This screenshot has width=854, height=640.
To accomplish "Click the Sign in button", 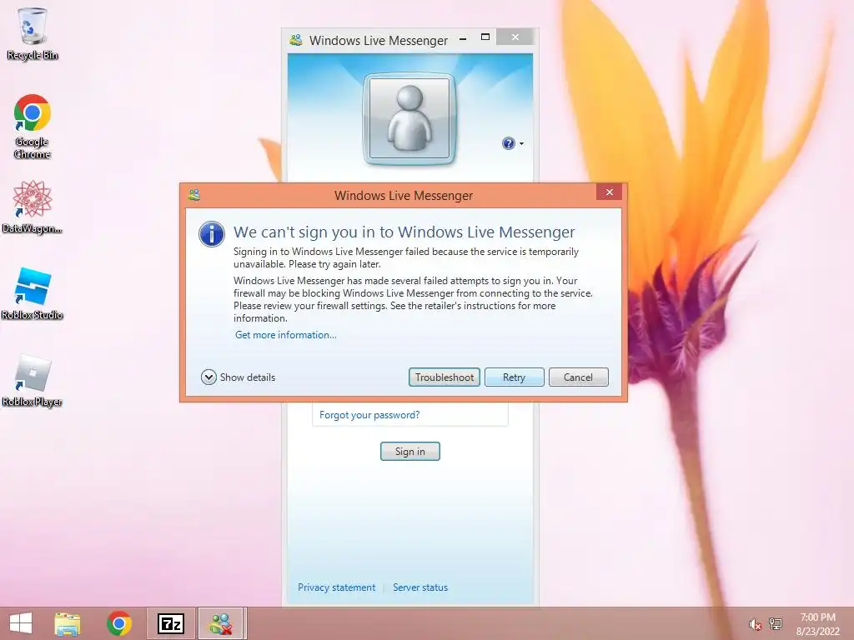I will [x=410, y=451].
